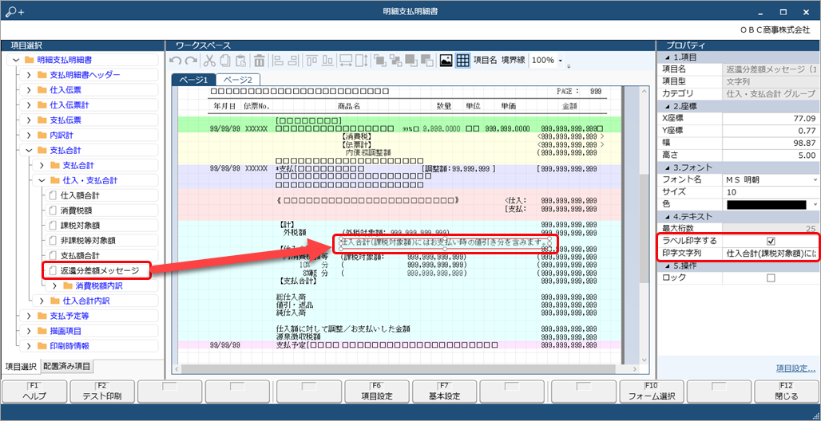Uncheck the ラベル印字する checkbox

770,241
